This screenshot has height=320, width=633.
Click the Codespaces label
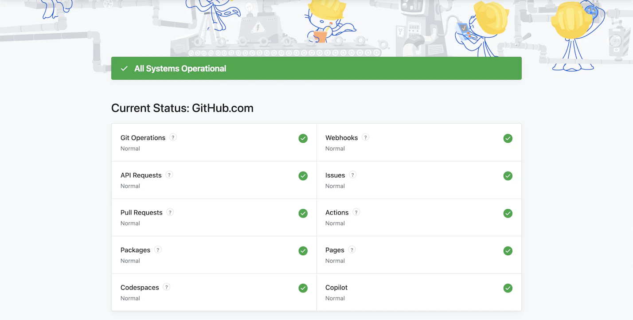coord(140,288)
